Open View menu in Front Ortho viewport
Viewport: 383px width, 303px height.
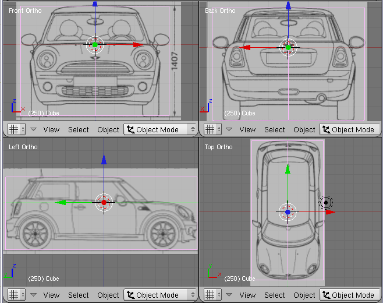pyautogui.click(x=51, y=129)
